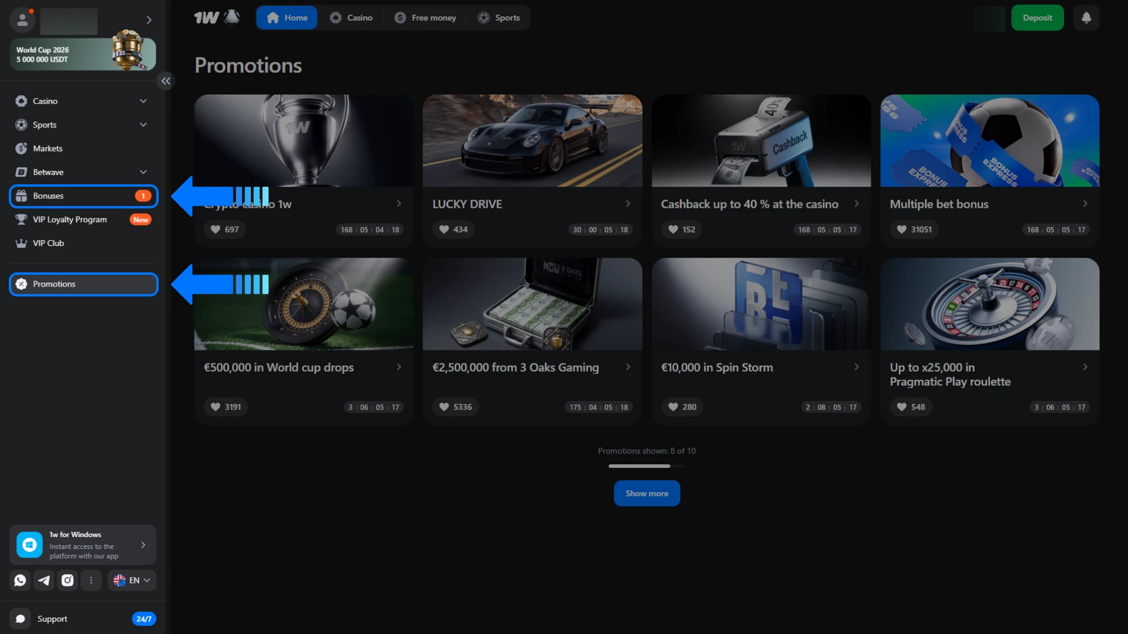The image size is (1128, 634).
Task: Click the 'Promotions shown: 8 of 10' text
Action: pyautogui.click(x=647, y=451)
